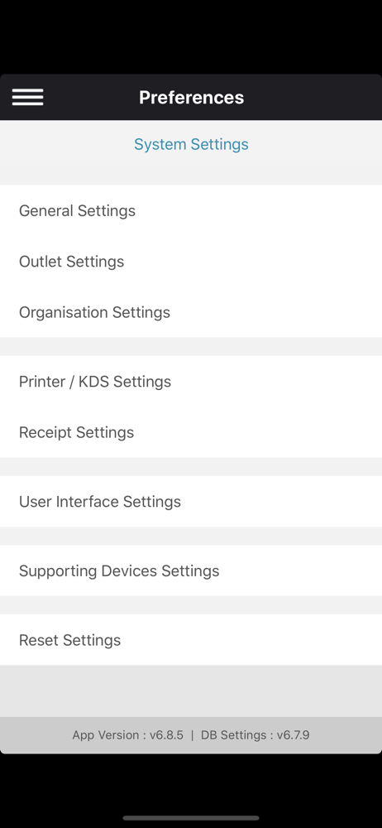Open Receipt Settings
Screen dimensions: 382x828
click(x=191, y=432)
